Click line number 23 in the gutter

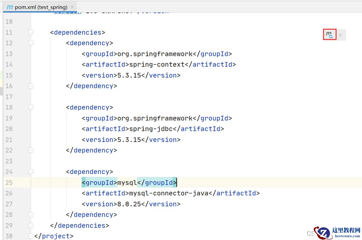9,161
